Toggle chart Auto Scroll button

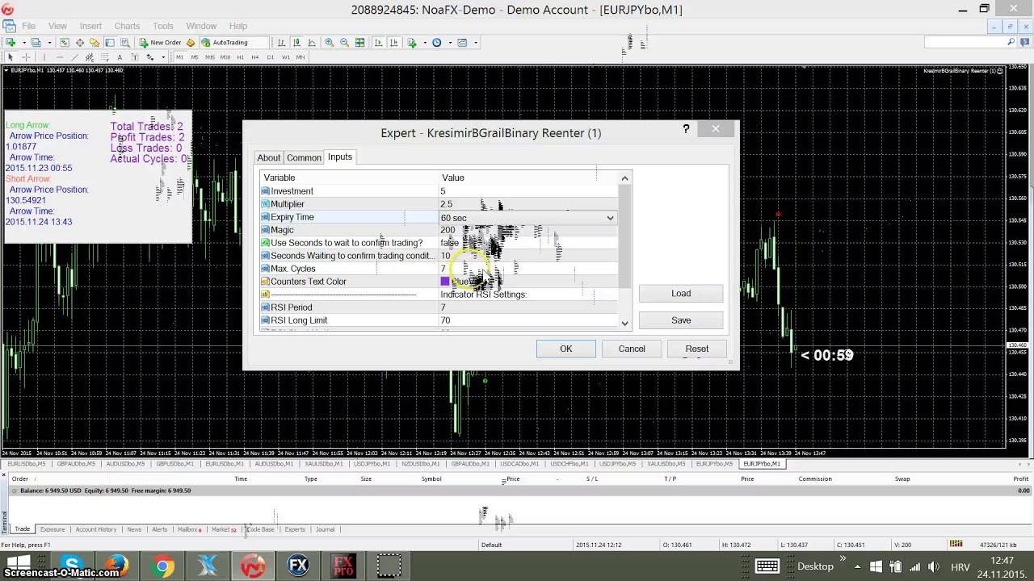coord(378,42)
